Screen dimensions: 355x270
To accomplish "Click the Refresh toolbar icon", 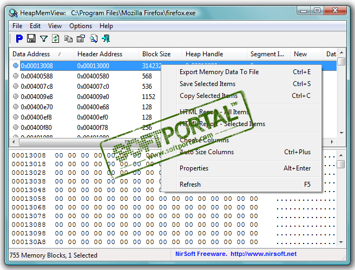I will [56, 39].
